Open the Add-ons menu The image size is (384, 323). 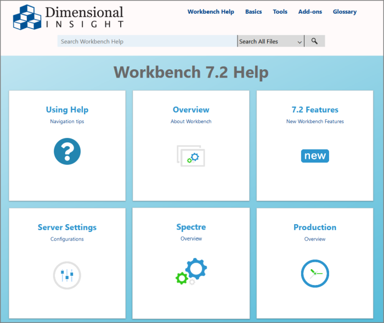click(310, 12)
